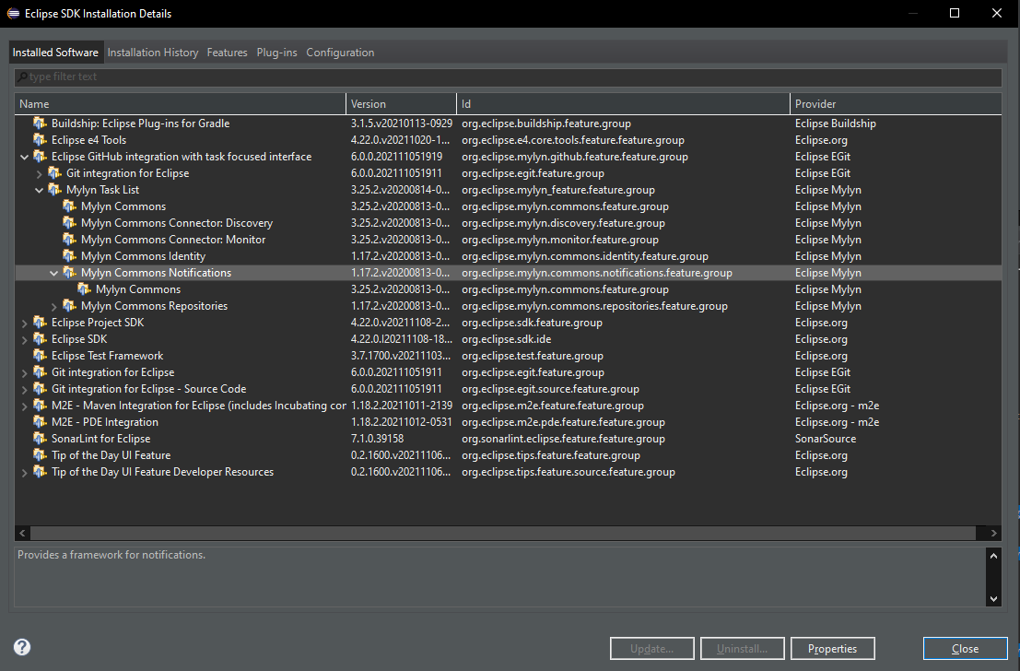1020x671 pixels.
Task: Sort by the Provider column header
Action: coord(896,103)
